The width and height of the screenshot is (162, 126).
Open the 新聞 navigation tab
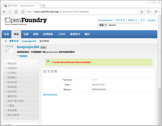pos(36,34)
